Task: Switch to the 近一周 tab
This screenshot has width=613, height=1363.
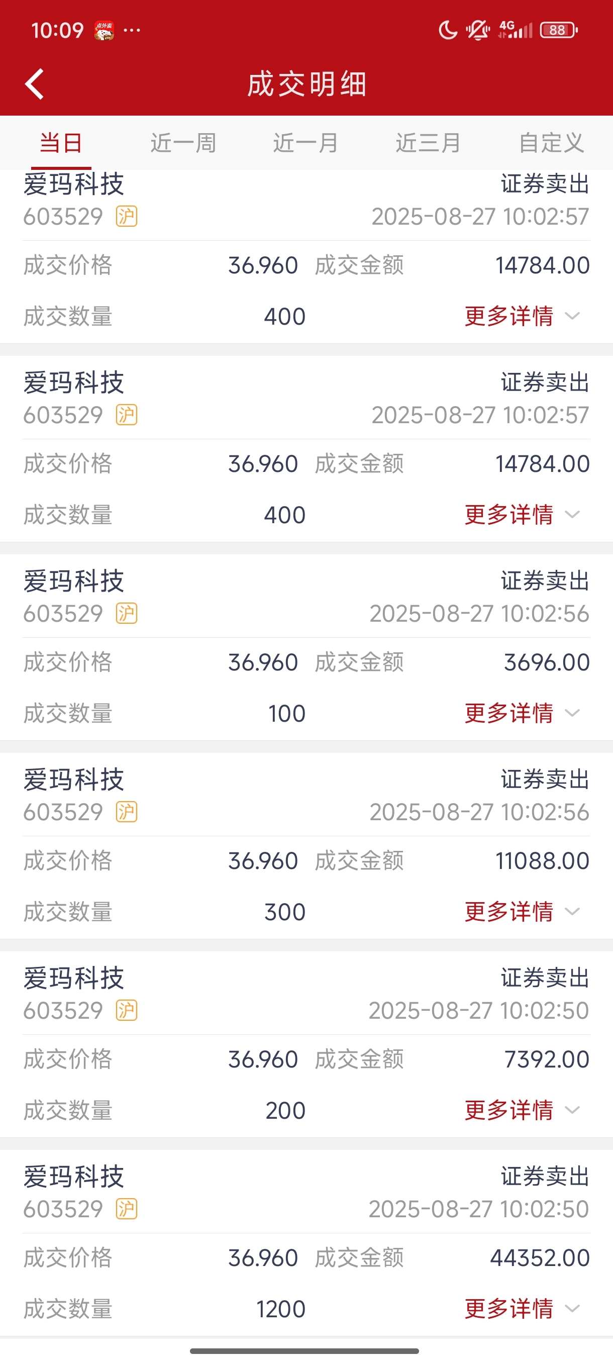Action: coord(183,143)
